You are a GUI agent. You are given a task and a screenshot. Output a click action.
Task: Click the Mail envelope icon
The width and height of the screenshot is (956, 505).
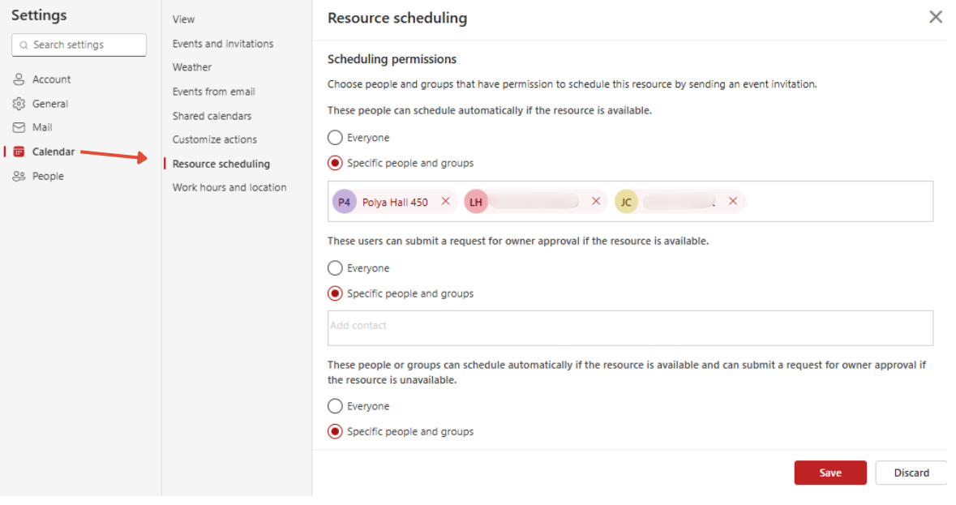tap(19, 128)
